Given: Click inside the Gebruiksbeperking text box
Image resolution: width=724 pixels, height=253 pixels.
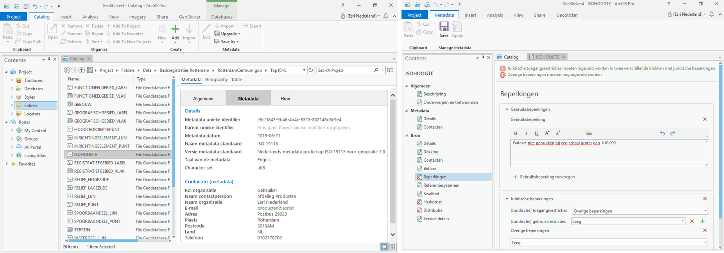Looking at the screenshot, I should pos(609,153).
